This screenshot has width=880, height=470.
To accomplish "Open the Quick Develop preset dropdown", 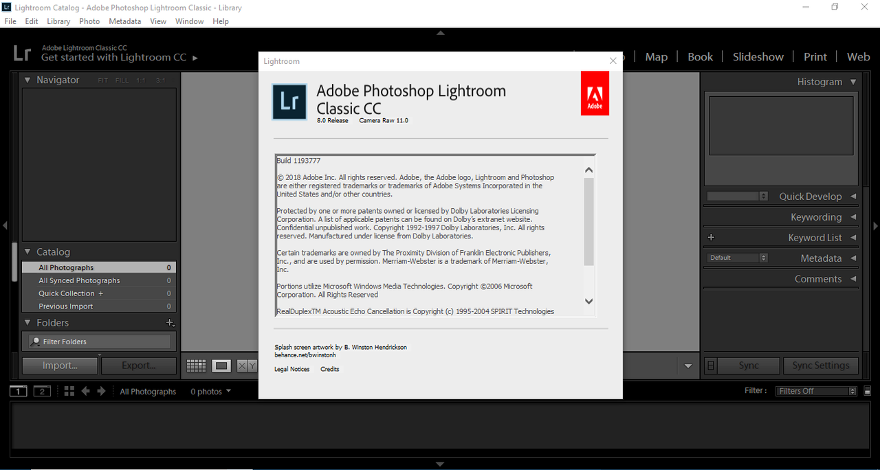I will 737,197.
